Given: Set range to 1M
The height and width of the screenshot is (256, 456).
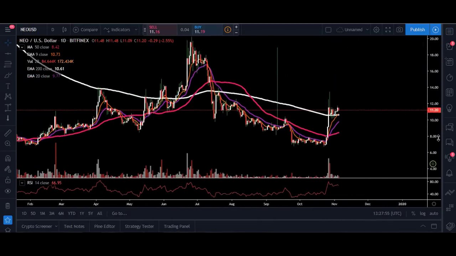Looking at the screenshot, I should [x=42, y=213].
